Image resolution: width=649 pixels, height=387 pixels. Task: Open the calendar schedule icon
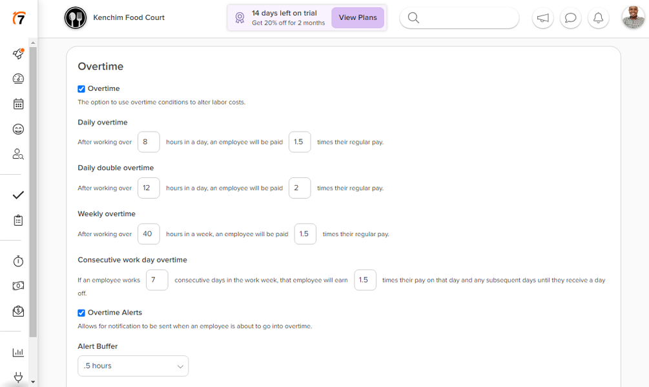[18, 104]
